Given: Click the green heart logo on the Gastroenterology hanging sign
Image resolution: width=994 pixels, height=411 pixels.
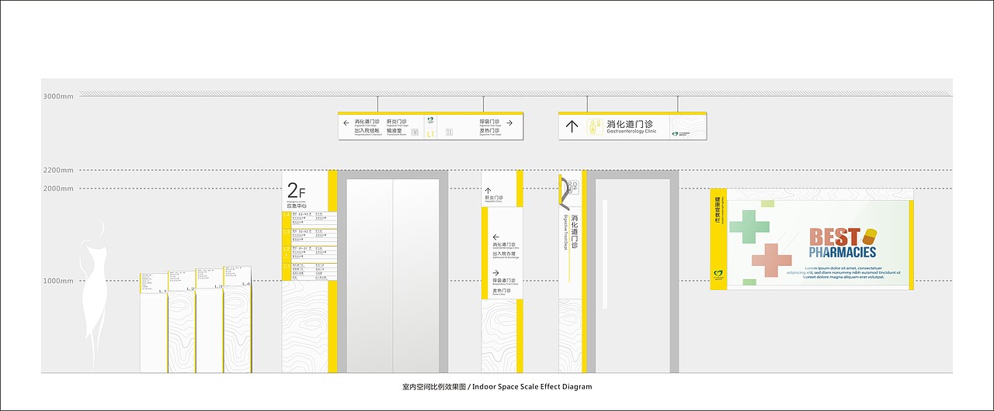Looking at the screenshot, I should point(676,134).
